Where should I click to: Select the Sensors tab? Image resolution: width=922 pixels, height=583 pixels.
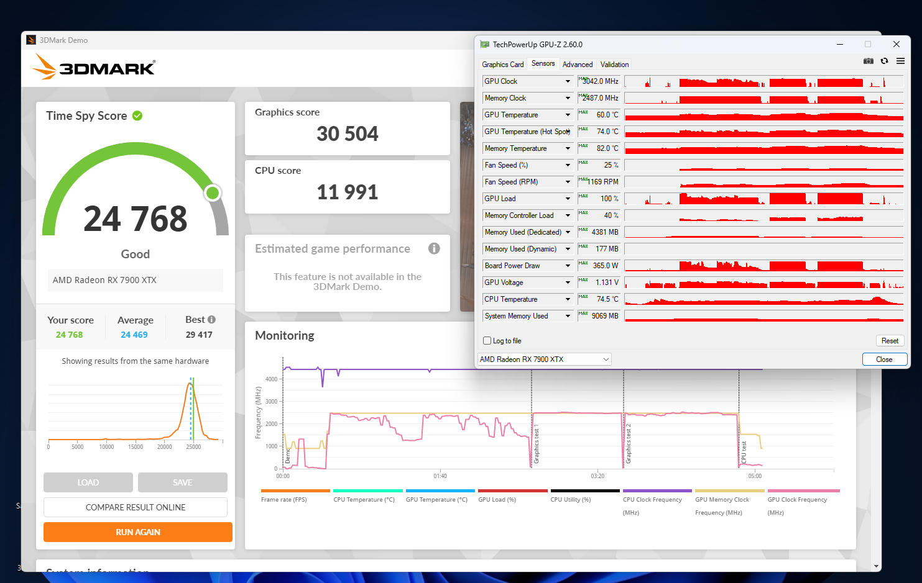point(543,63)
